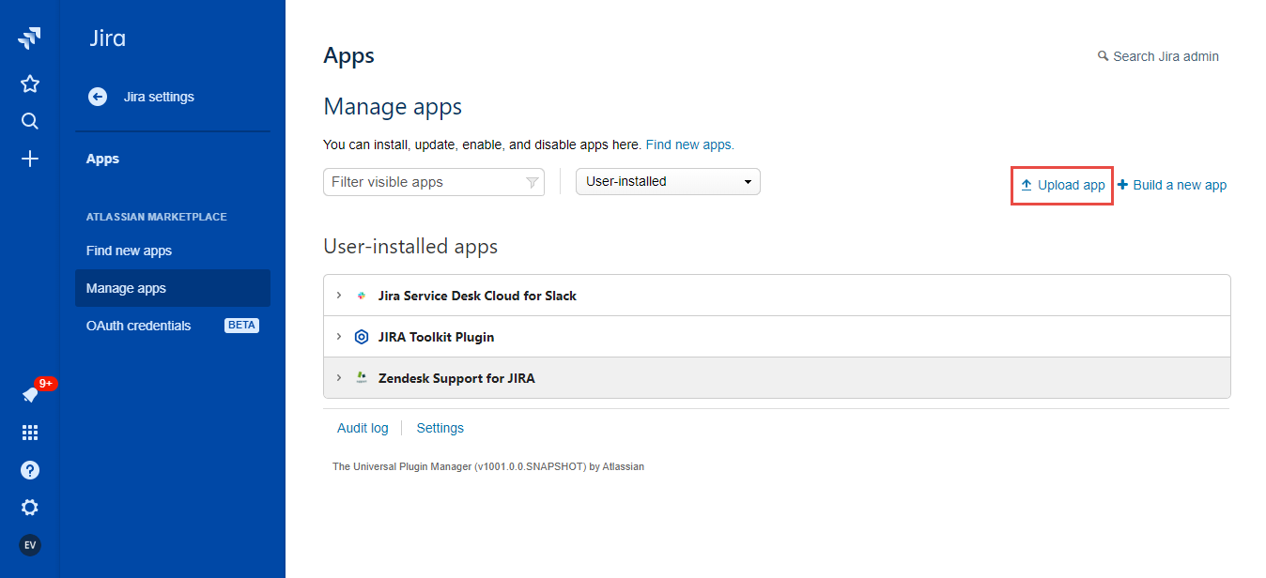This screenshot has width=1266, height=578.
Task: Click Zendesk Support for JIRA name
Action: pos(456,378)
